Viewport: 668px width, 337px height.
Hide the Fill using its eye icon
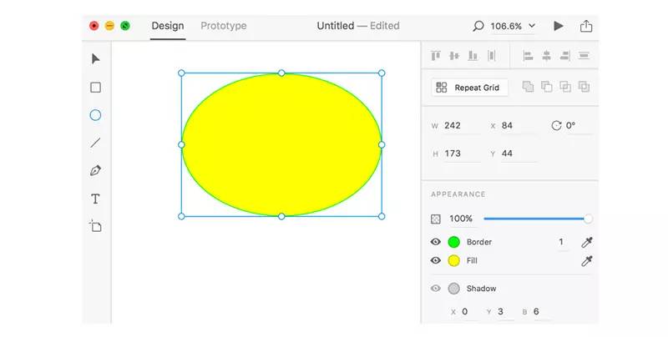tap(435, 260)
